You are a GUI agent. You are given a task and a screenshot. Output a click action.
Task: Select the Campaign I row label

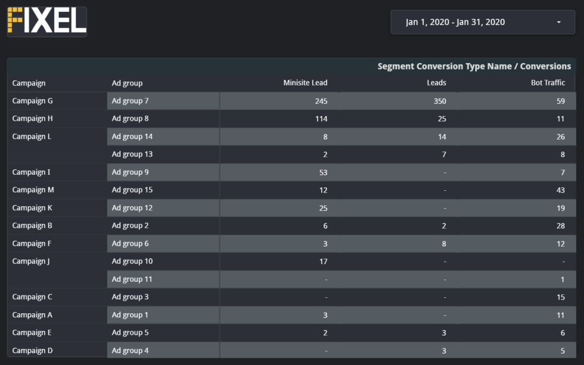coord(31,172)
